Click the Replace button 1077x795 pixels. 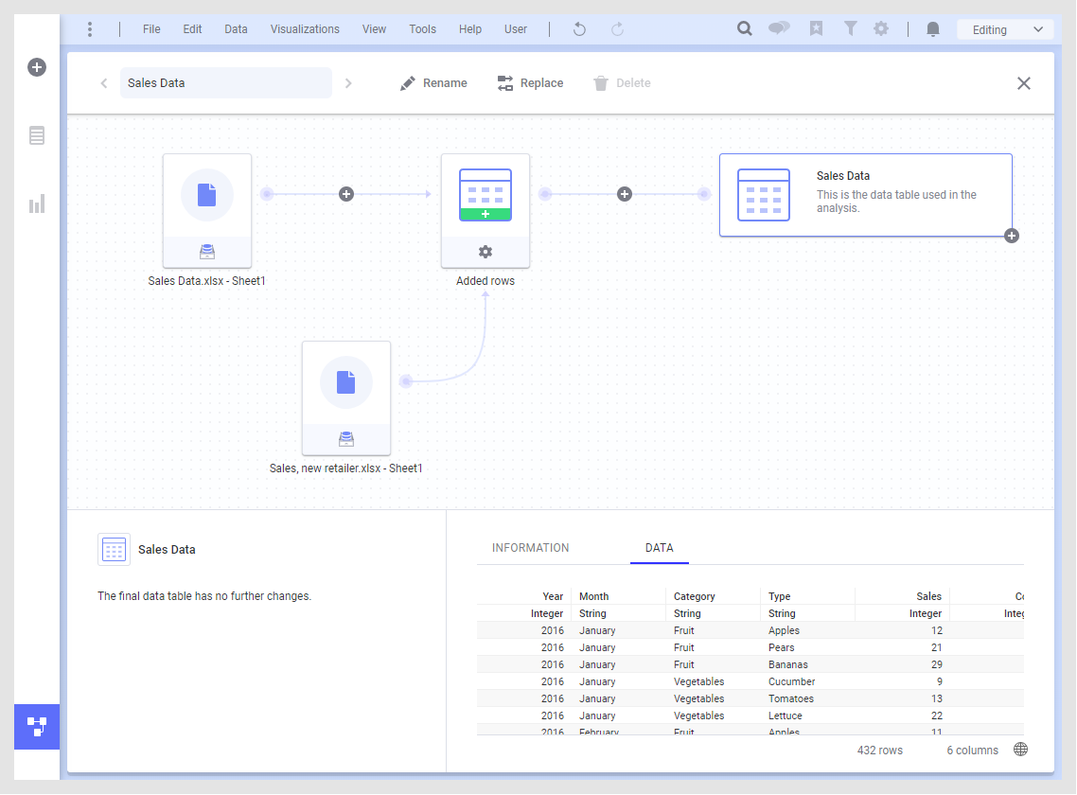pyautogui.click(x=530, y=82)
